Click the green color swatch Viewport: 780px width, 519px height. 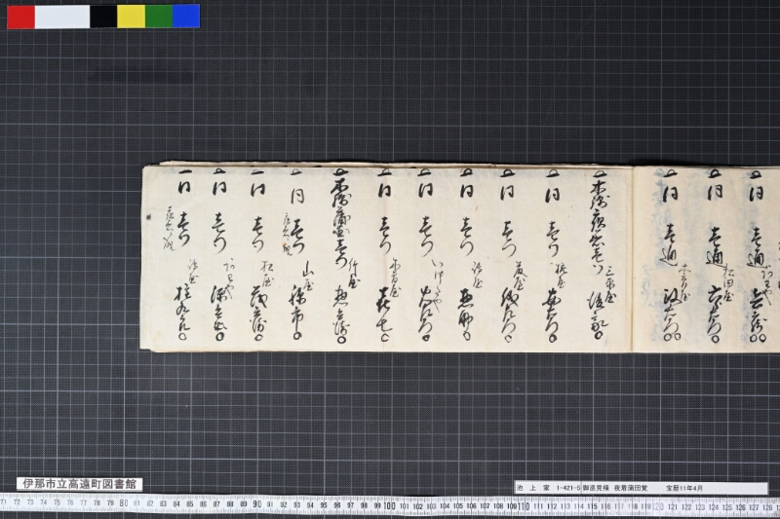[159, 17]
